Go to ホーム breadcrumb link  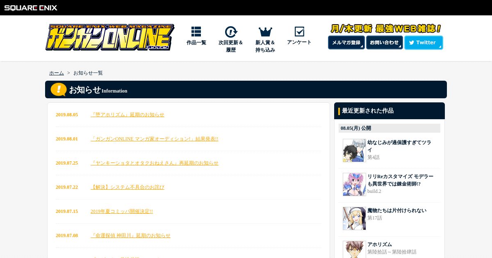click(57, 73)
